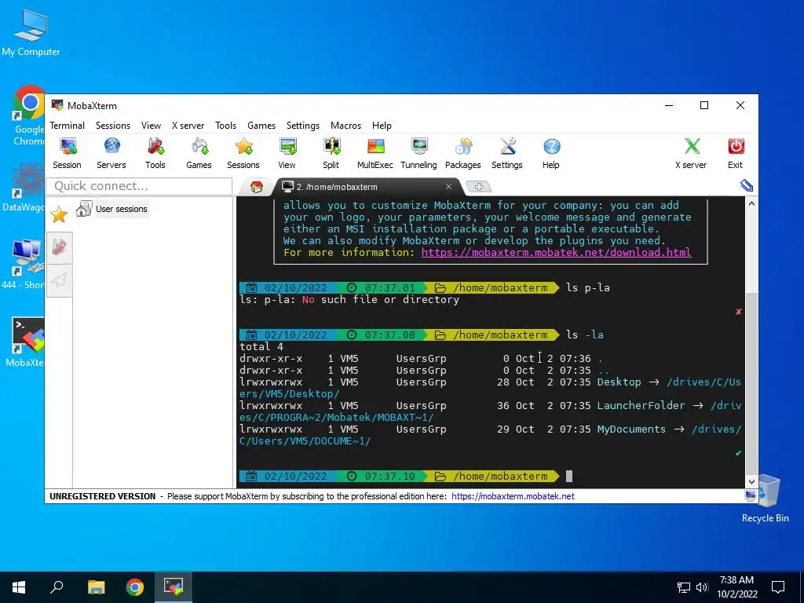Open the View menu
804x603 pixels.
click(152, 126)
